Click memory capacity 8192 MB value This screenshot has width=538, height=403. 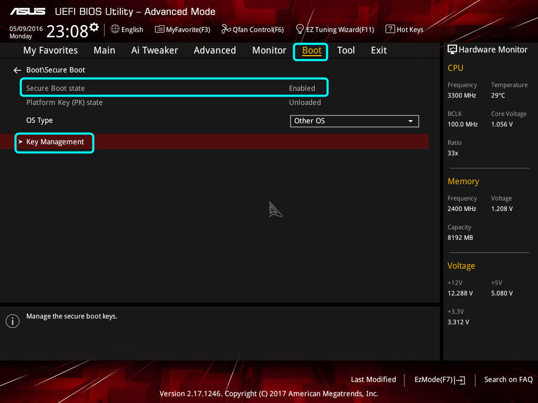[460, 238]
